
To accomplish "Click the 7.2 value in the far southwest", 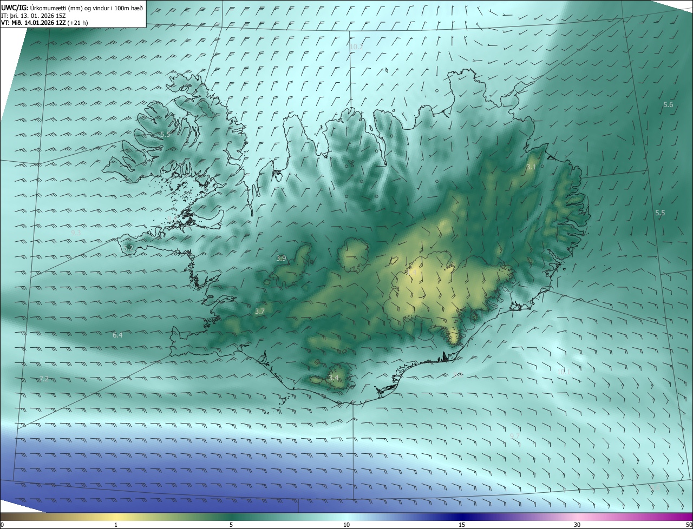I will pos(44,379).
